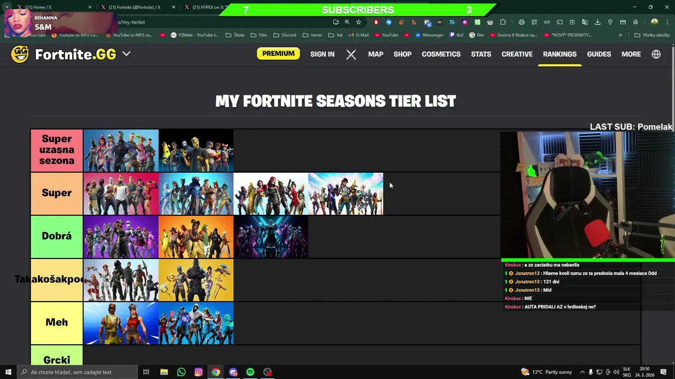Click the crossed pickaxes icon in navbar

351,54
